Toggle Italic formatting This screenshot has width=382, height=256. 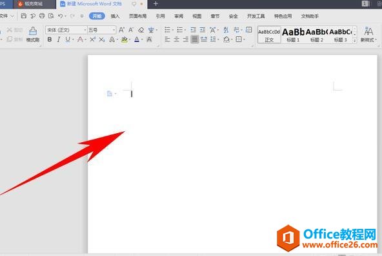click(59, 39)
